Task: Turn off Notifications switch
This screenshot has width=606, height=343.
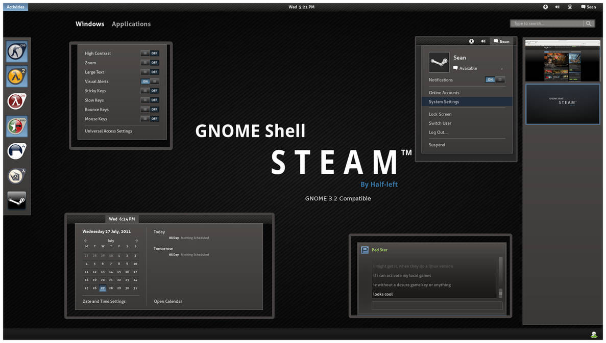Action: [x=495, y=80]
